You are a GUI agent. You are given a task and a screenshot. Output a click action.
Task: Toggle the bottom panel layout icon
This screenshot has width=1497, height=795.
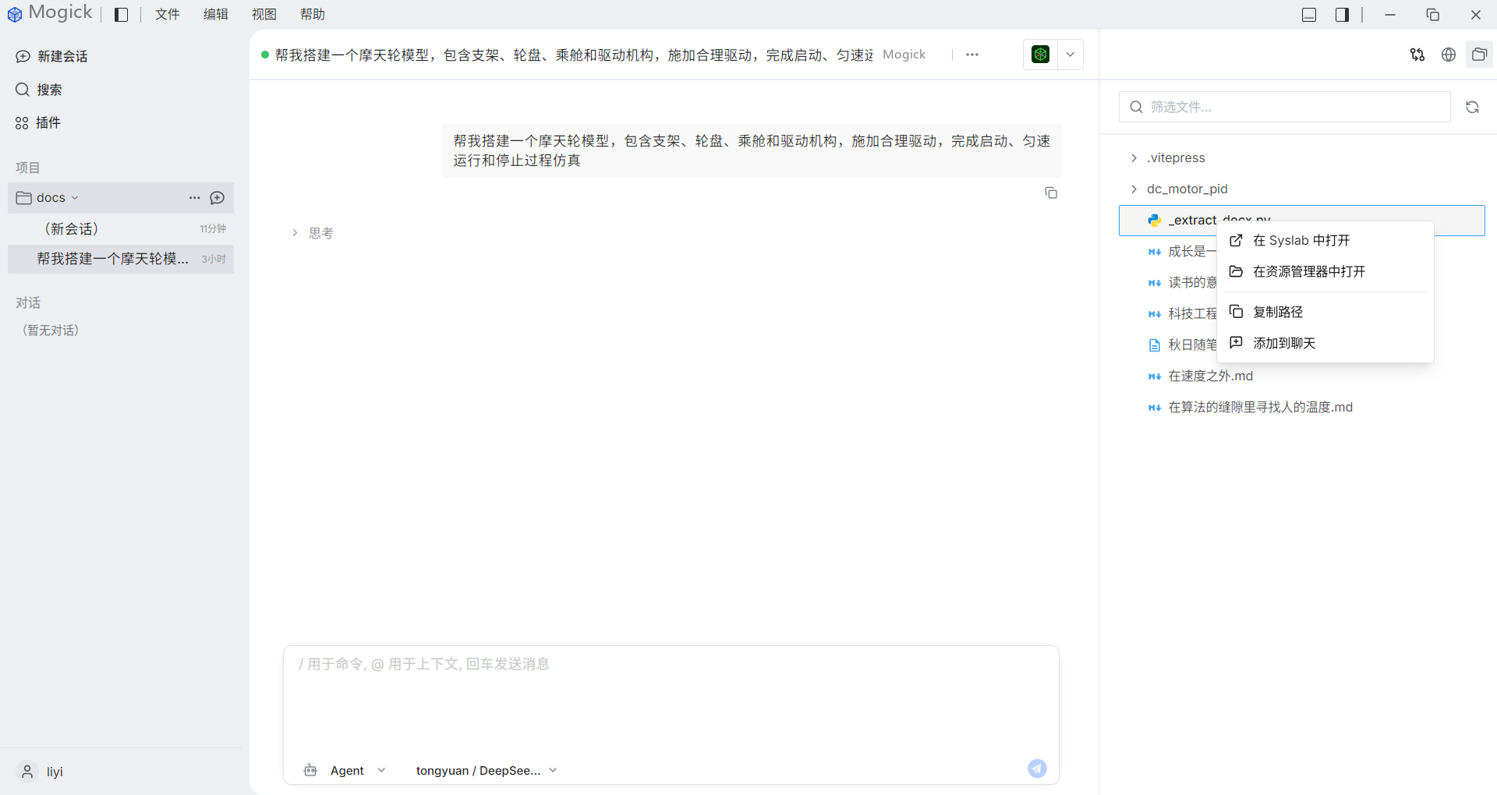click(1309, 15)
